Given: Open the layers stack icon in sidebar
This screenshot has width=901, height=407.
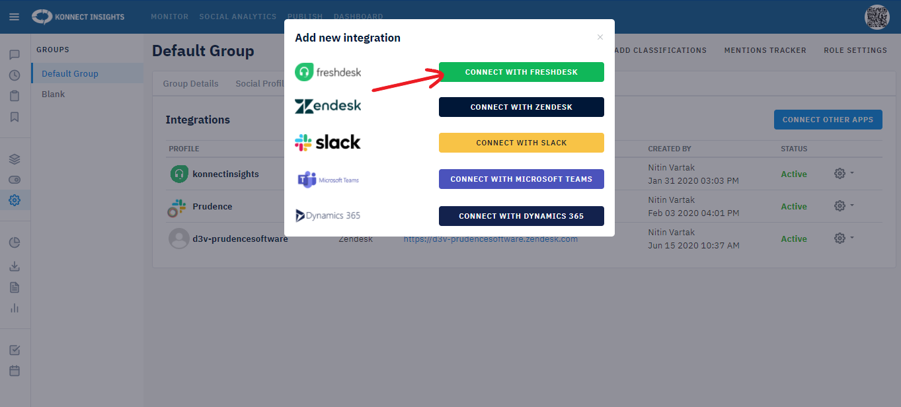Looking at the screenshot, I should pyautogui.click(x=15, y=159).
